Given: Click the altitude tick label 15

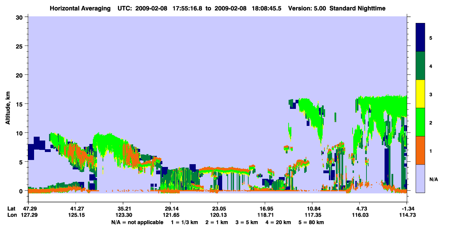Looking at the screenshot, I should tap(20, 104).
